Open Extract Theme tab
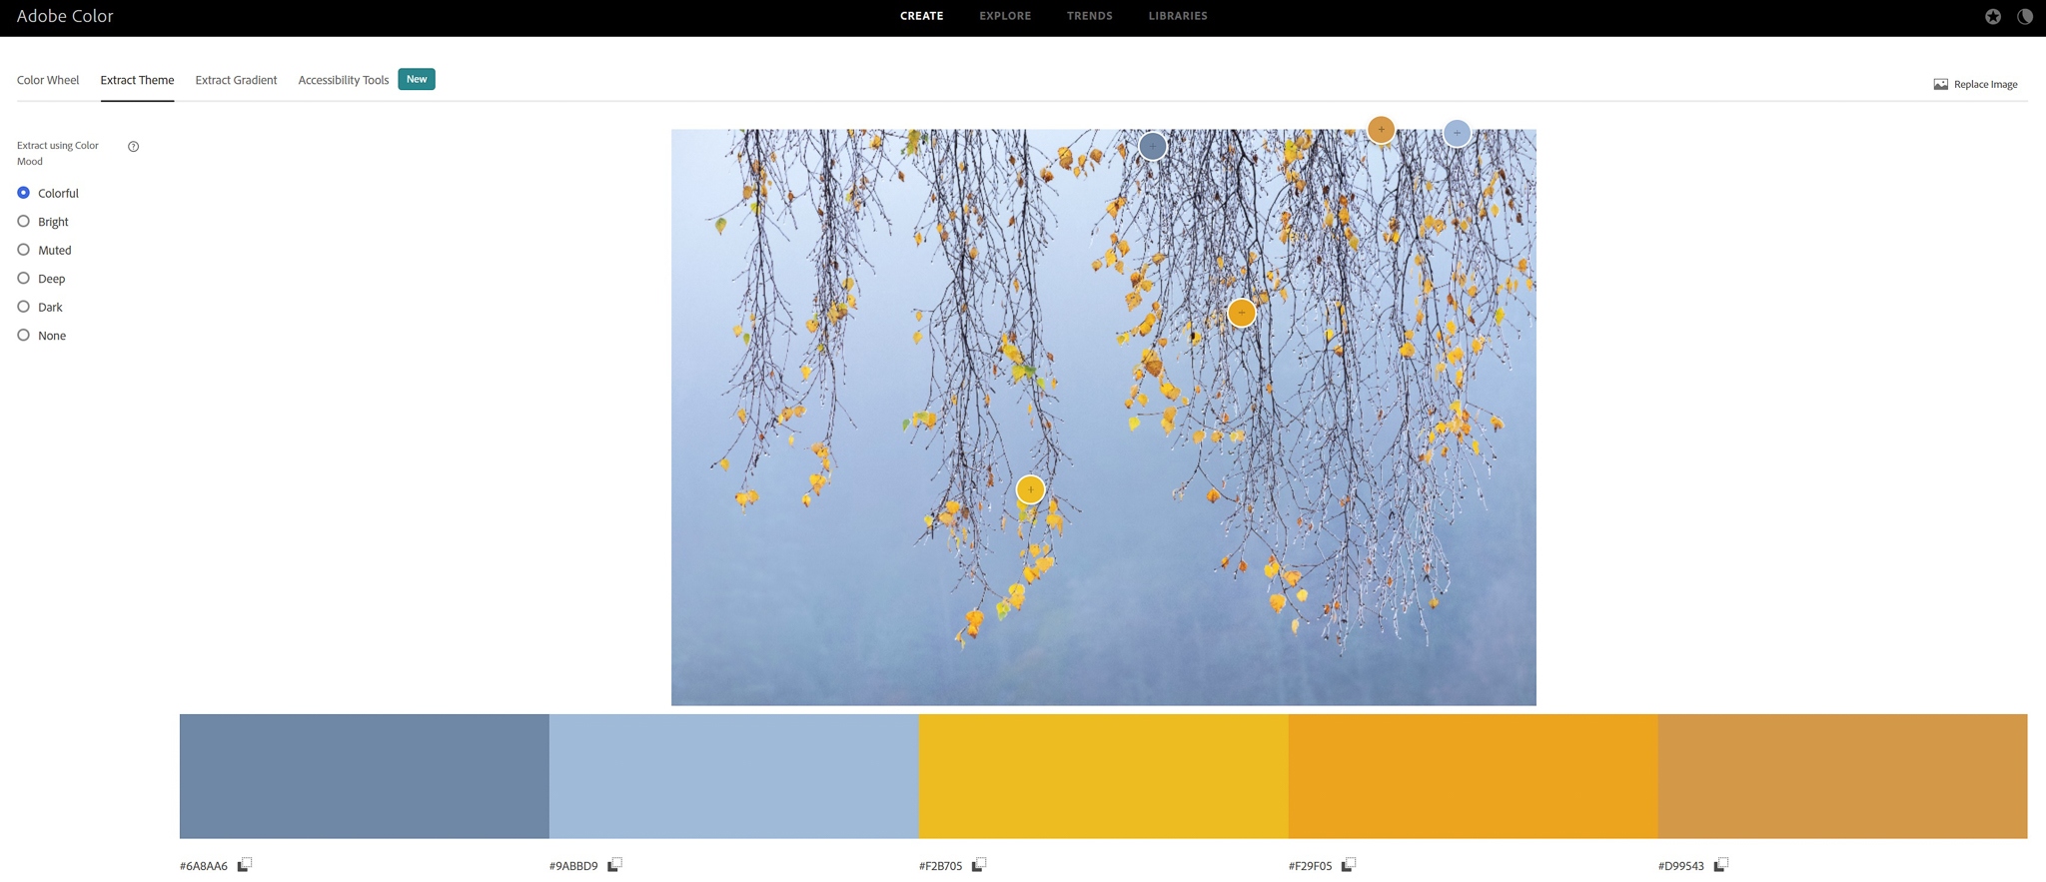 point(137,80)
